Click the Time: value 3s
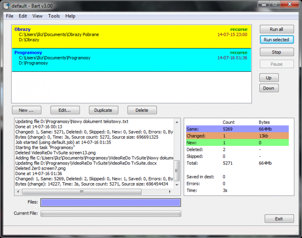Viewport: 302px width, 238px height. coord(225,190)
